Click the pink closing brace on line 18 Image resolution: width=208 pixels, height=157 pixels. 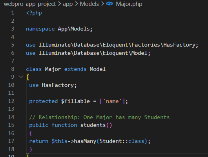point(31,149)
